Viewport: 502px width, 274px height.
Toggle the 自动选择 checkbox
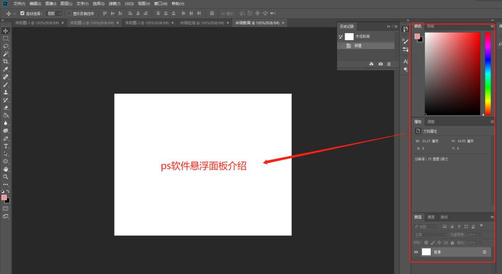(x=22, y=14)
